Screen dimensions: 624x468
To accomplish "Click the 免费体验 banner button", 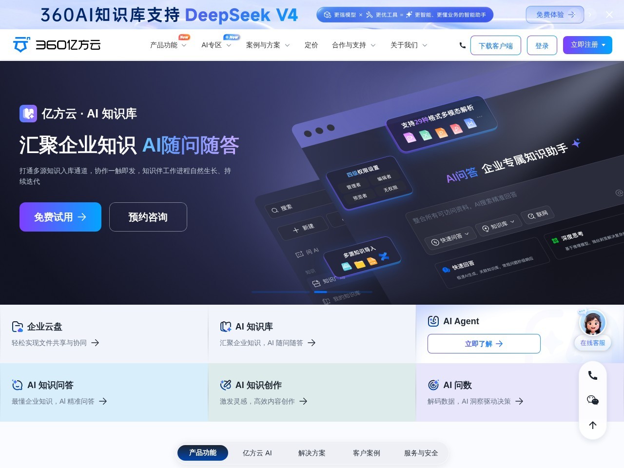I will 555,15.
